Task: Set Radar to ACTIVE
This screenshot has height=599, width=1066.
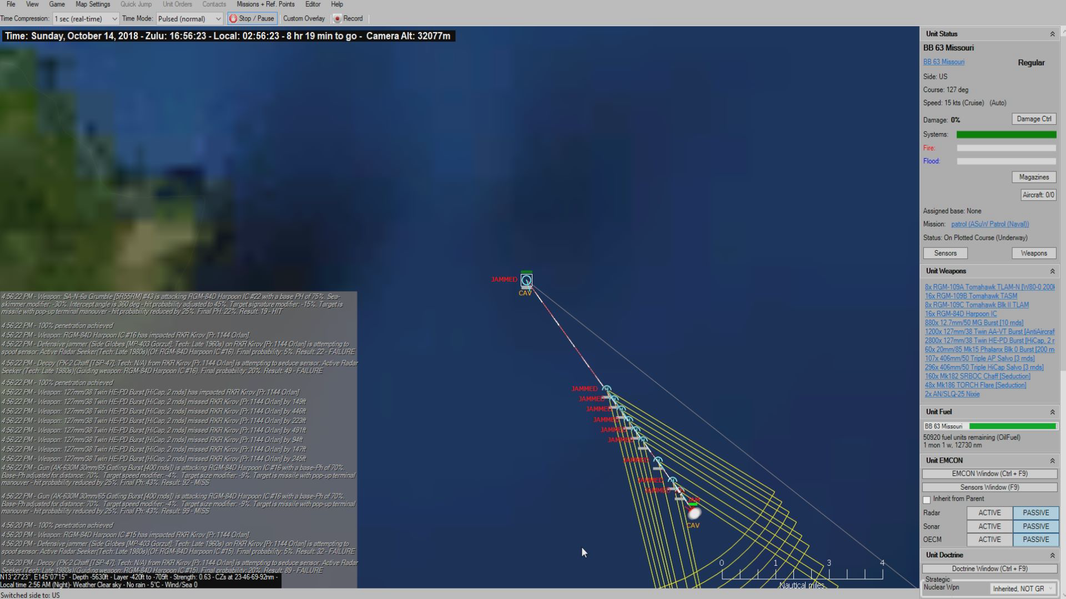Action: tap(989, 513)
